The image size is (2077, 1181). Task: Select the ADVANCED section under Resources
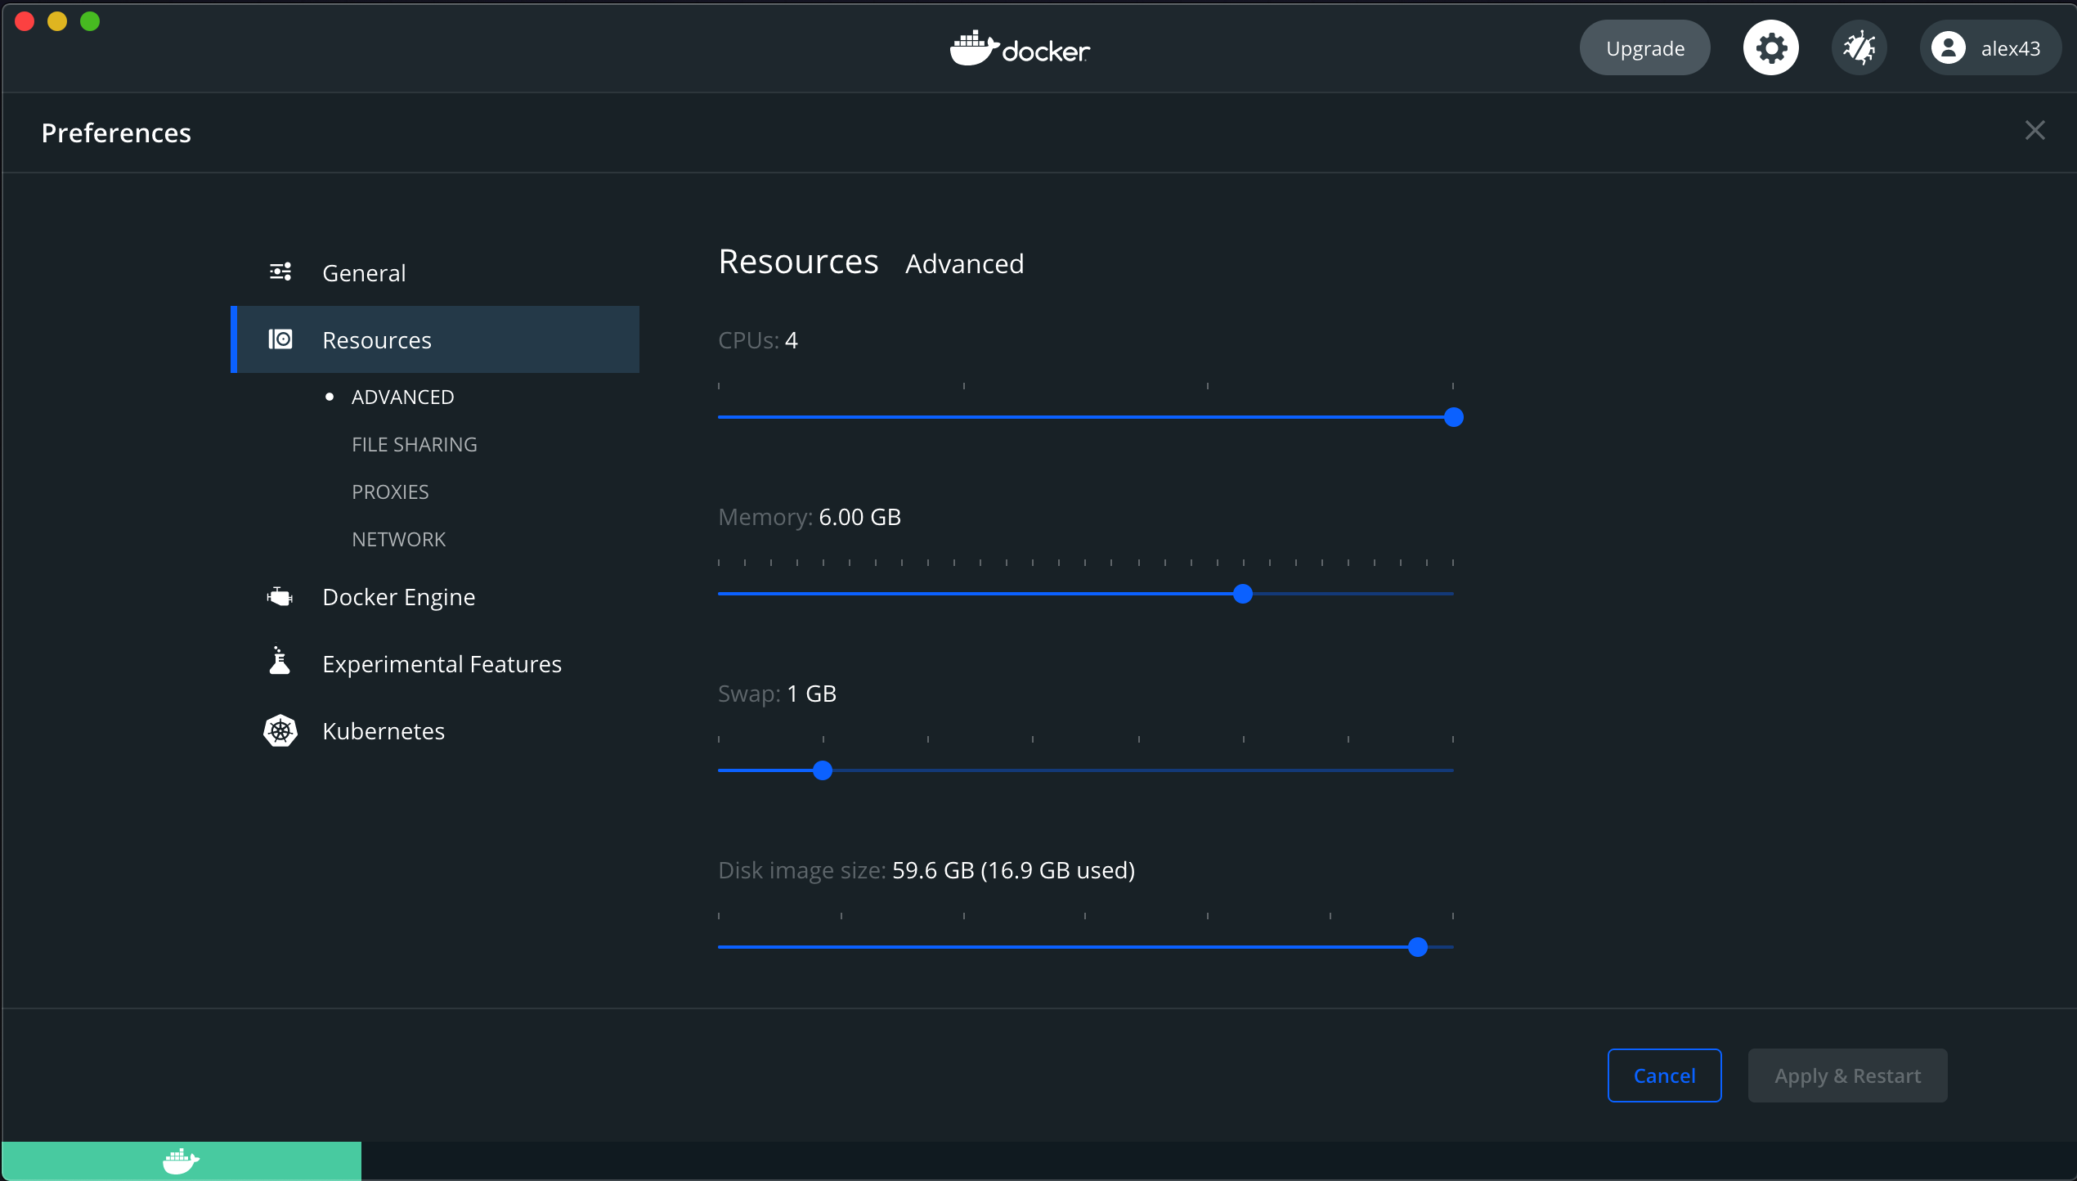coord(402,396)
